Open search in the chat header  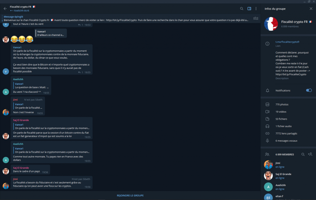pos(242,9)
